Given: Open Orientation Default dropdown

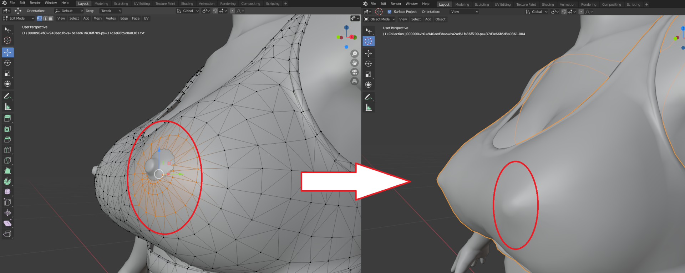Looking at the screenshot, I should [x=69, y=11].
